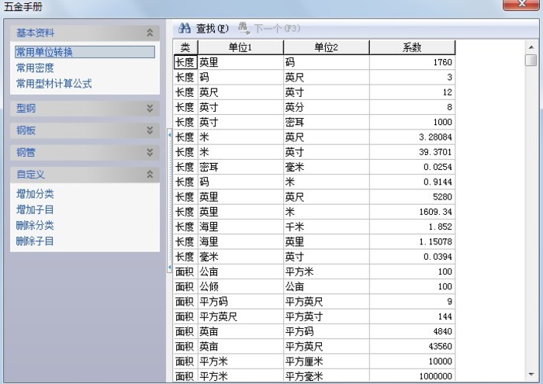The height and width of the screenshot is (384, 543).
Task: Collapse the 自定义 section
Action: 150,175
